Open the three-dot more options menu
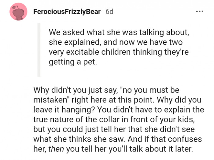Viewport: 214px width, 160px height. 199,12
